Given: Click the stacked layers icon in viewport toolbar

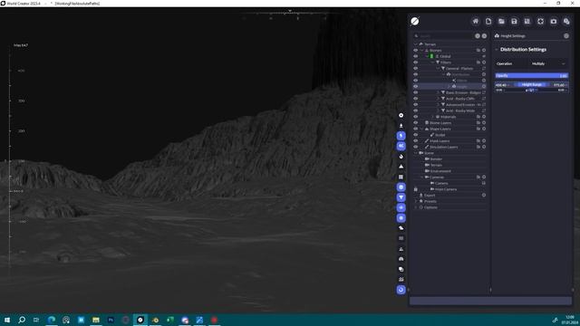Looking at the screenshot, I should point(401,269).
